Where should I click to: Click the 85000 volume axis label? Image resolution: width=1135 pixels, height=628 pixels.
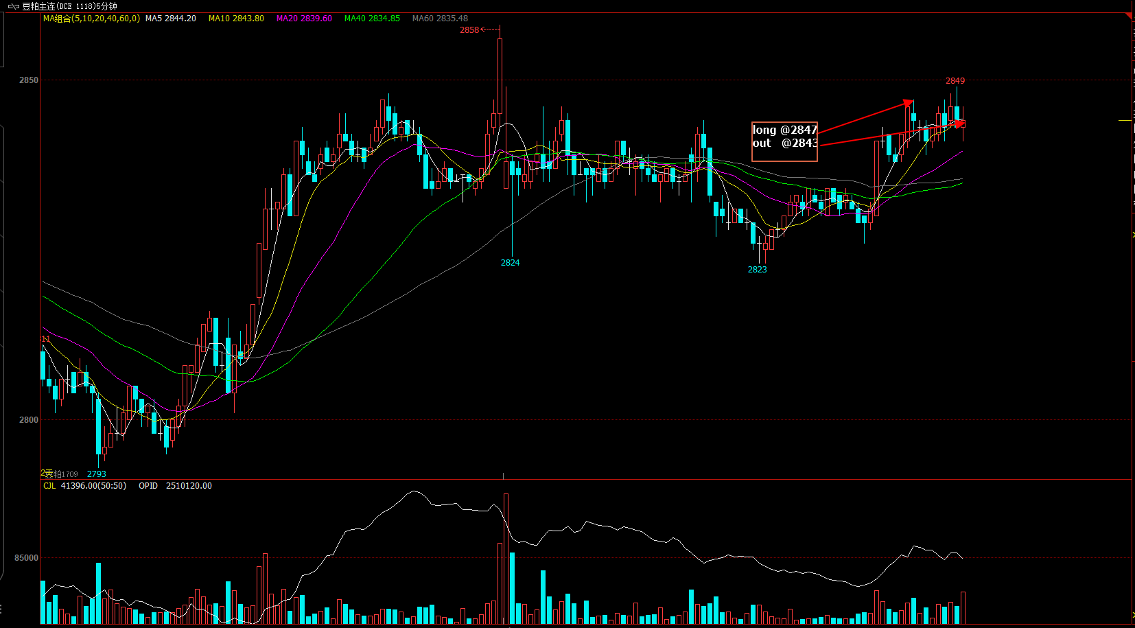tap(27, 558)
